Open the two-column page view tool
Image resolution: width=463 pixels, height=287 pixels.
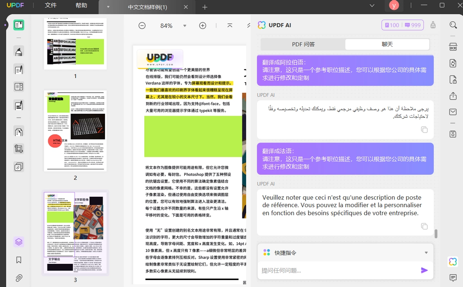19,87
